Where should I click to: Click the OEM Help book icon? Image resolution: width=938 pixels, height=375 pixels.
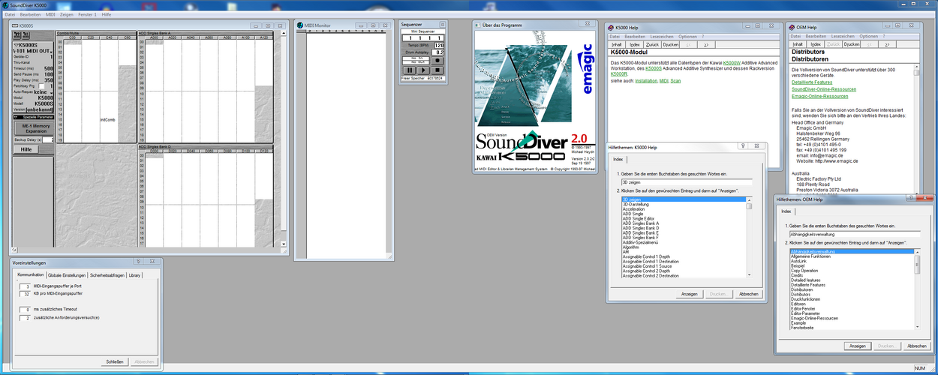(x=790, y=27)
